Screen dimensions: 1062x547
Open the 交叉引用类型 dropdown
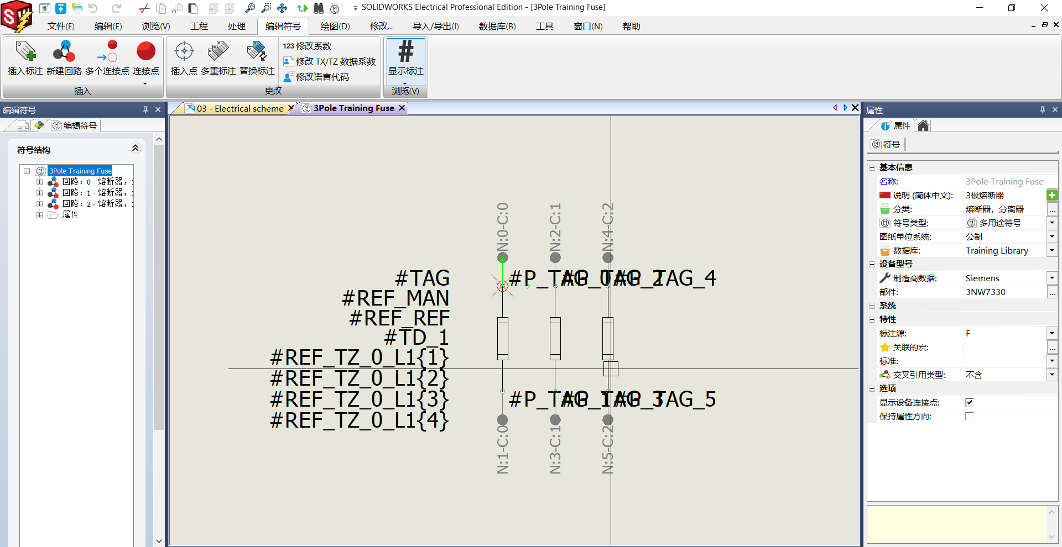[x=1052, y=375]
